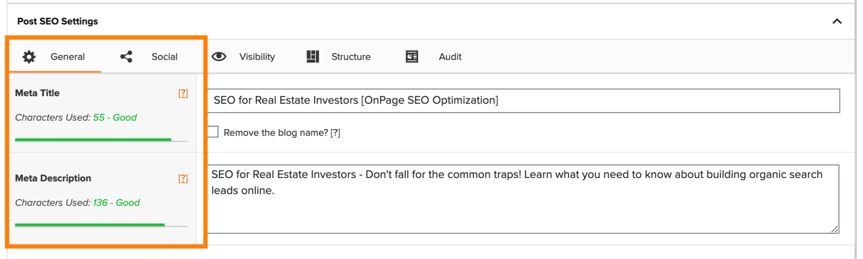This screenshot has width=863, height=259.
Task: Open the Meta Description help [?] link
Action: coord(183,179)
